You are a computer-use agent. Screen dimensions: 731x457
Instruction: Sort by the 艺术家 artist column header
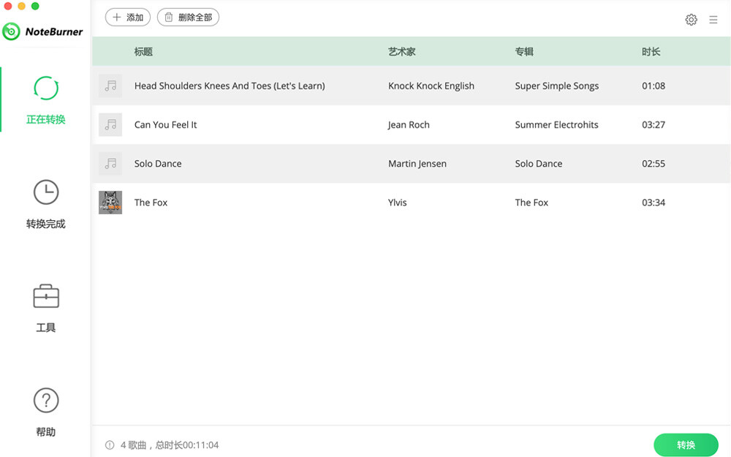(x=402, y=52)
